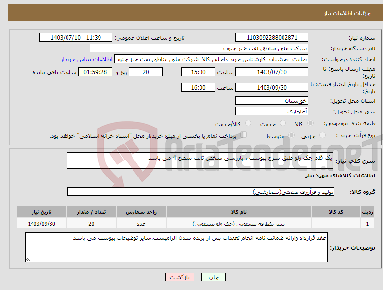
Task: Click the response deadline date 1403/07/30
Action: coord(272,72)
